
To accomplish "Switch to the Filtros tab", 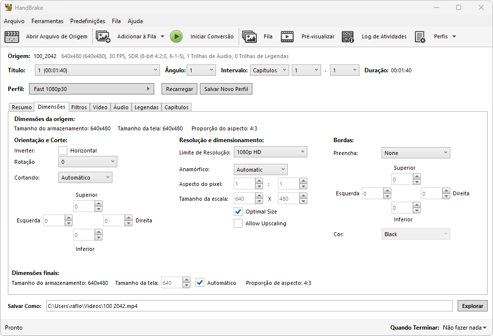I will coord(79,107).
